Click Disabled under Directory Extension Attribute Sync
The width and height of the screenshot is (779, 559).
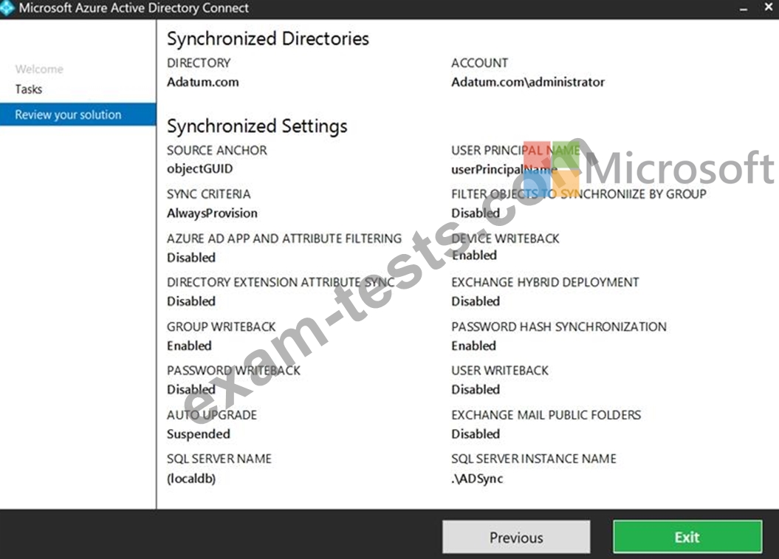click(x=191, y=301)
